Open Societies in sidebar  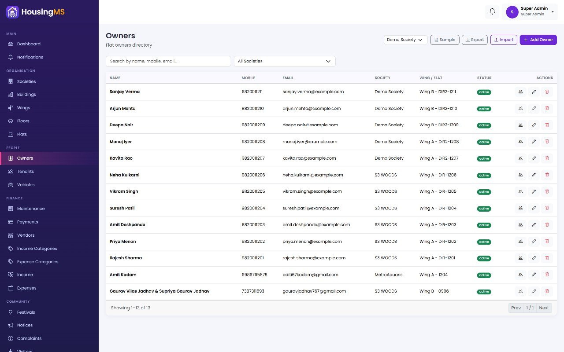point(49,81)
